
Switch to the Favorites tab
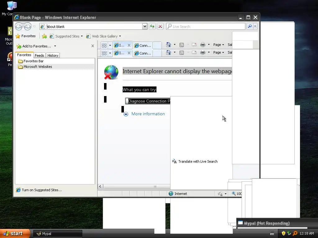(24, 55)
